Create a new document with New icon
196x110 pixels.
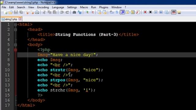pyautogui.click(x=6, y=12)
